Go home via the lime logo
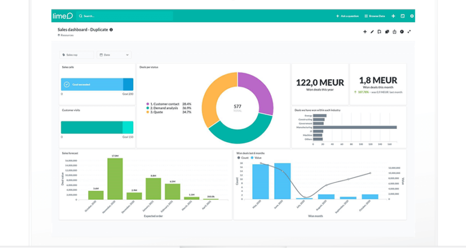 coord(63,16)
